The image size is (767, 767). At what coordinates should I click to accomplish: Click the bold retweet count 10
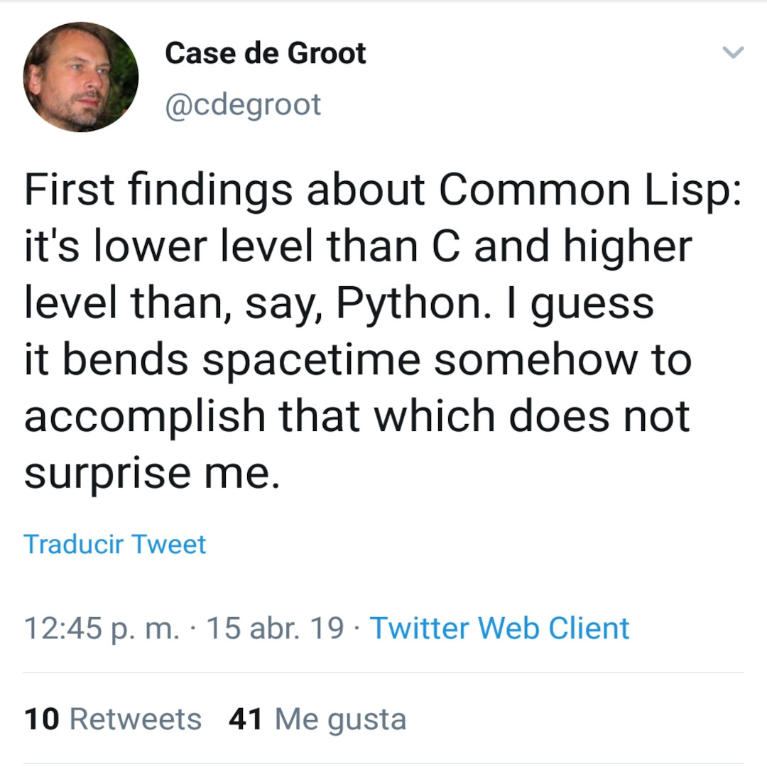tap(42, 719)
